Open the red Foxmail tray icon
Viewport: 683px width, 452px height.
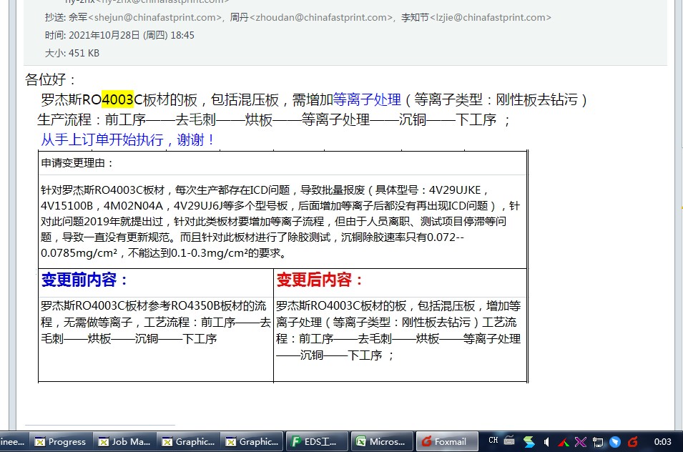point(632,442)
